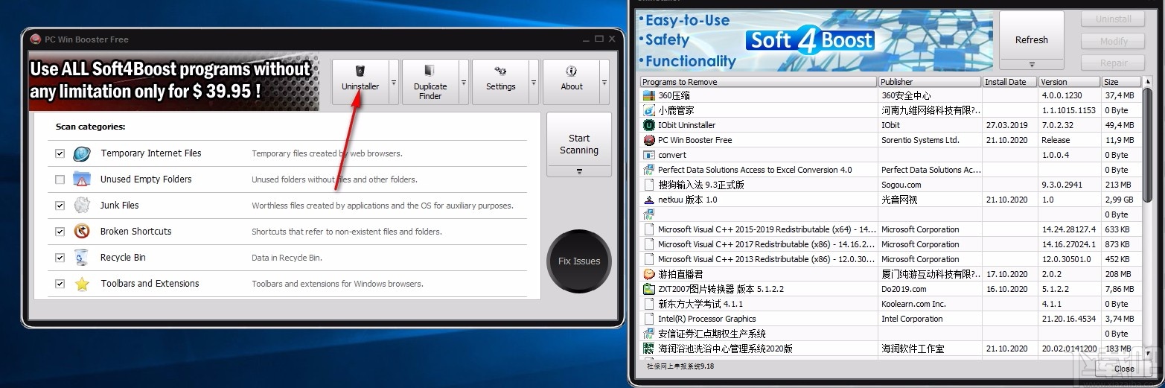Click the $39.95 Soft4Boost promotion banner
This screenshot has height=388, width=1165.
174,82
